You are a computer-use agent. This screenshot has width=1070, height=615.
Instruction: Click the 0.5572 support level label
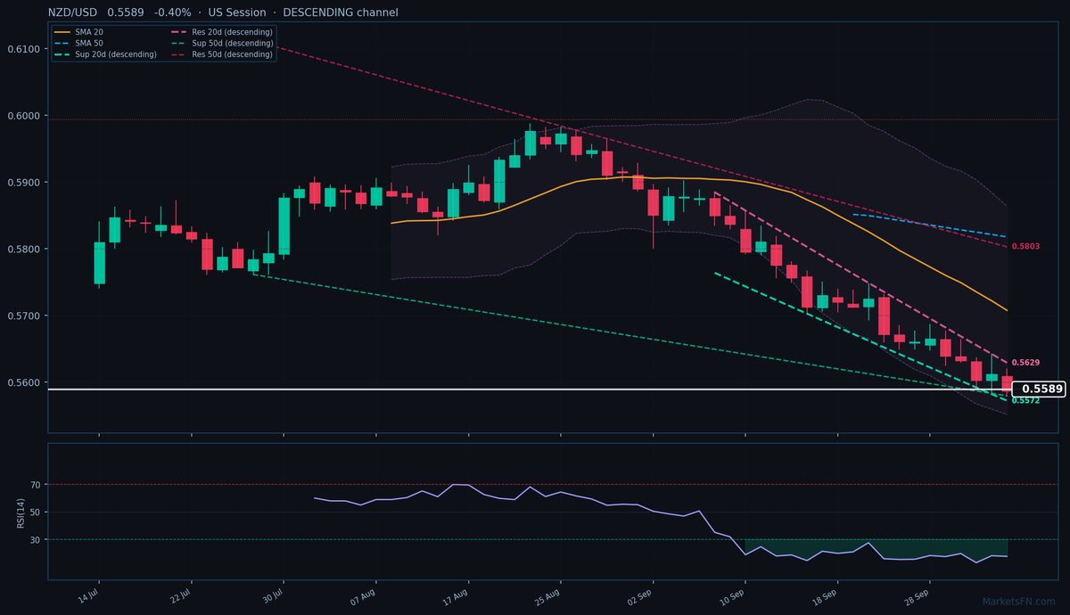[1025, 400]
